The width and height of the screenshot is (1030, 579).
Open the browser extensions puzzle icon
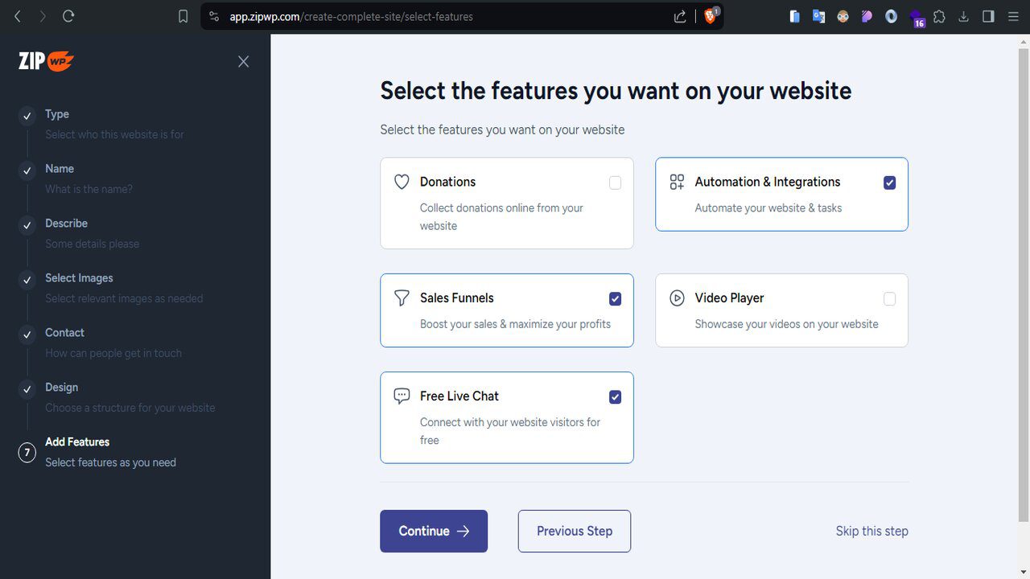(939, 16)
